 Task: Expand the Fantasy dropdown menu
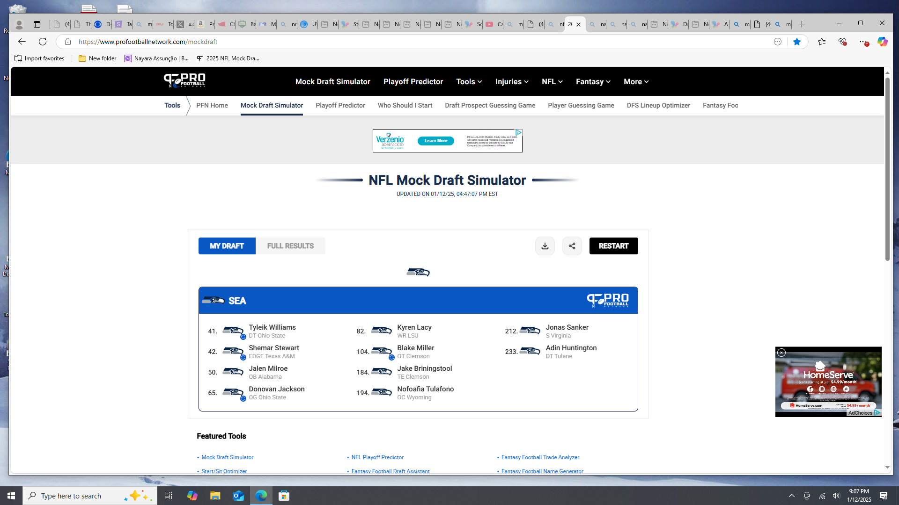pyautogui.click(x=593, y=81)
